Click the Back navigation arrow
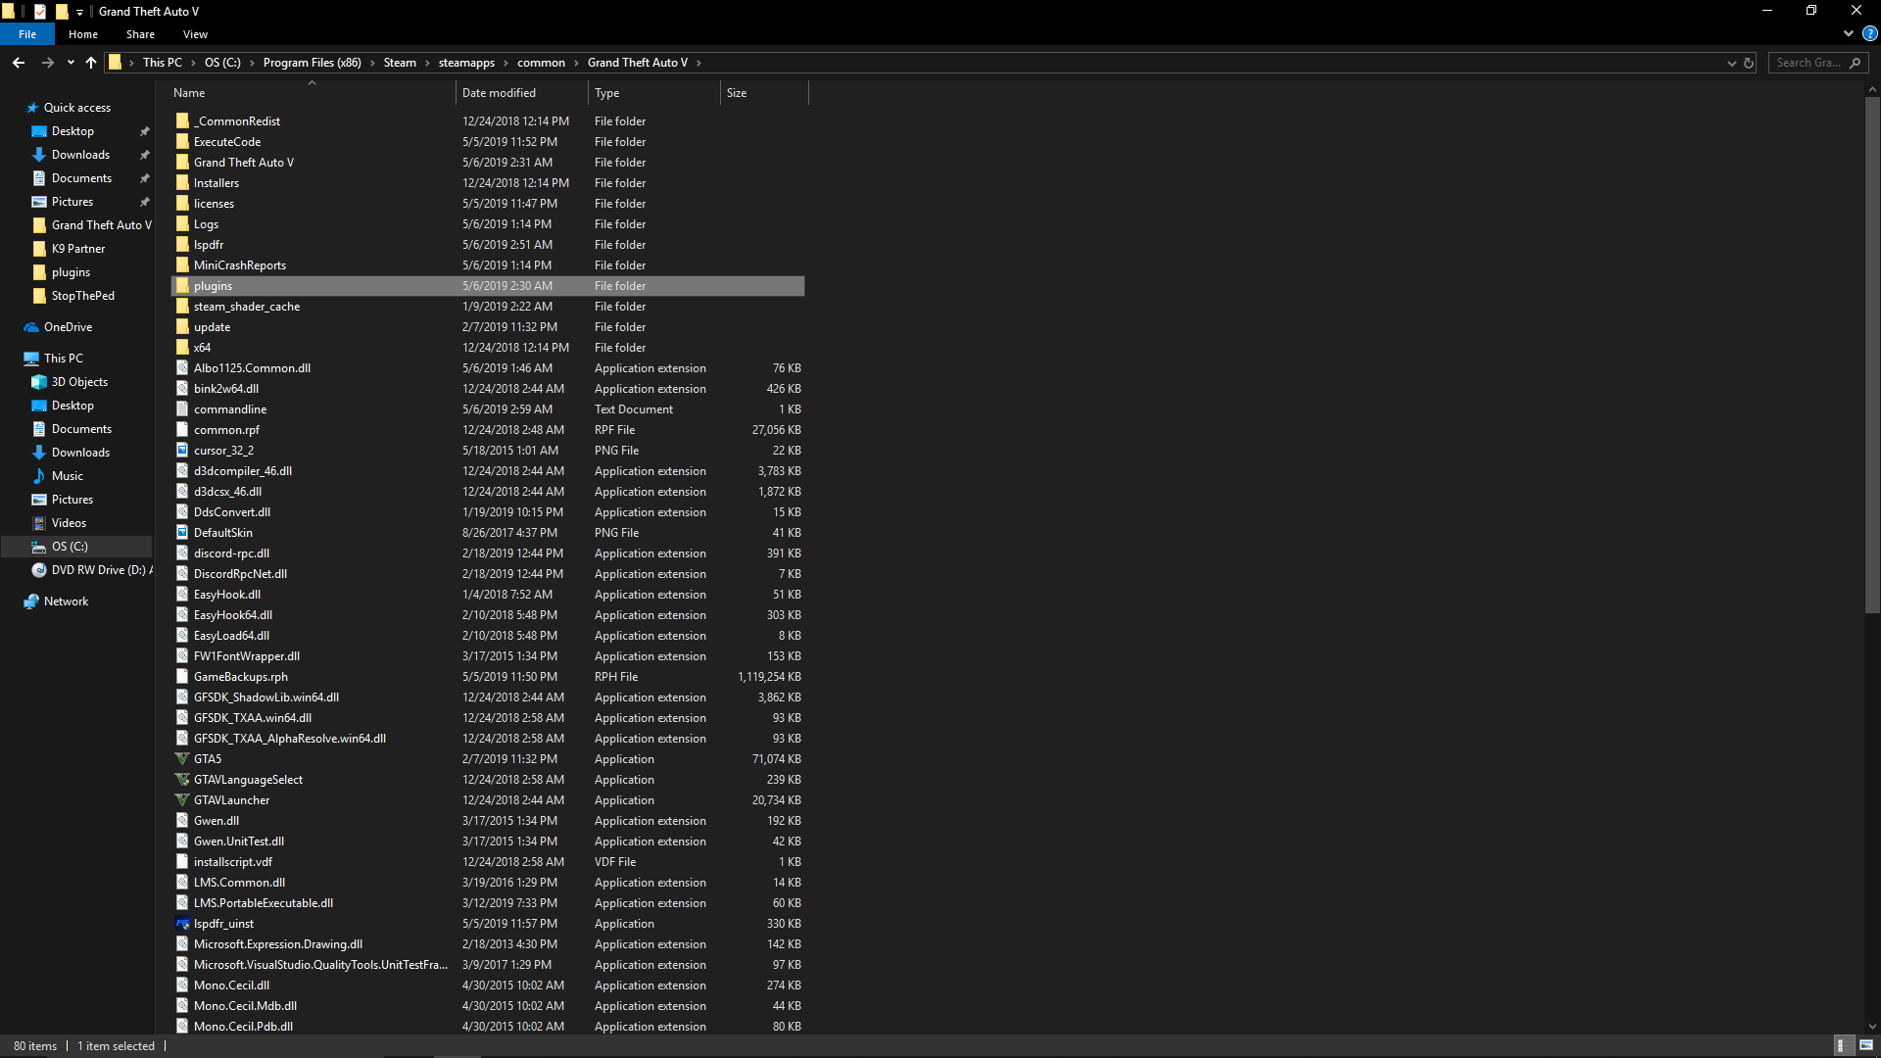 pyautogui.click(x=19, y=63)
